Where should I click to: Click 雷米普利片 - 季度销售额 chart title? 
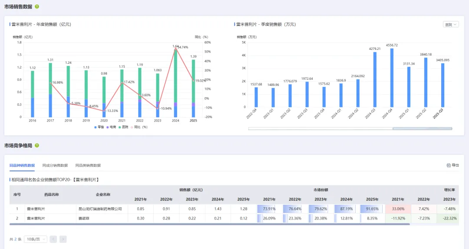click(266, 24)
